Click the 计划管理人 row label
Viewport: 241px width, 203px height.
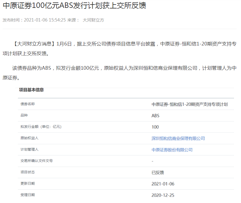(x=29, y=149)
